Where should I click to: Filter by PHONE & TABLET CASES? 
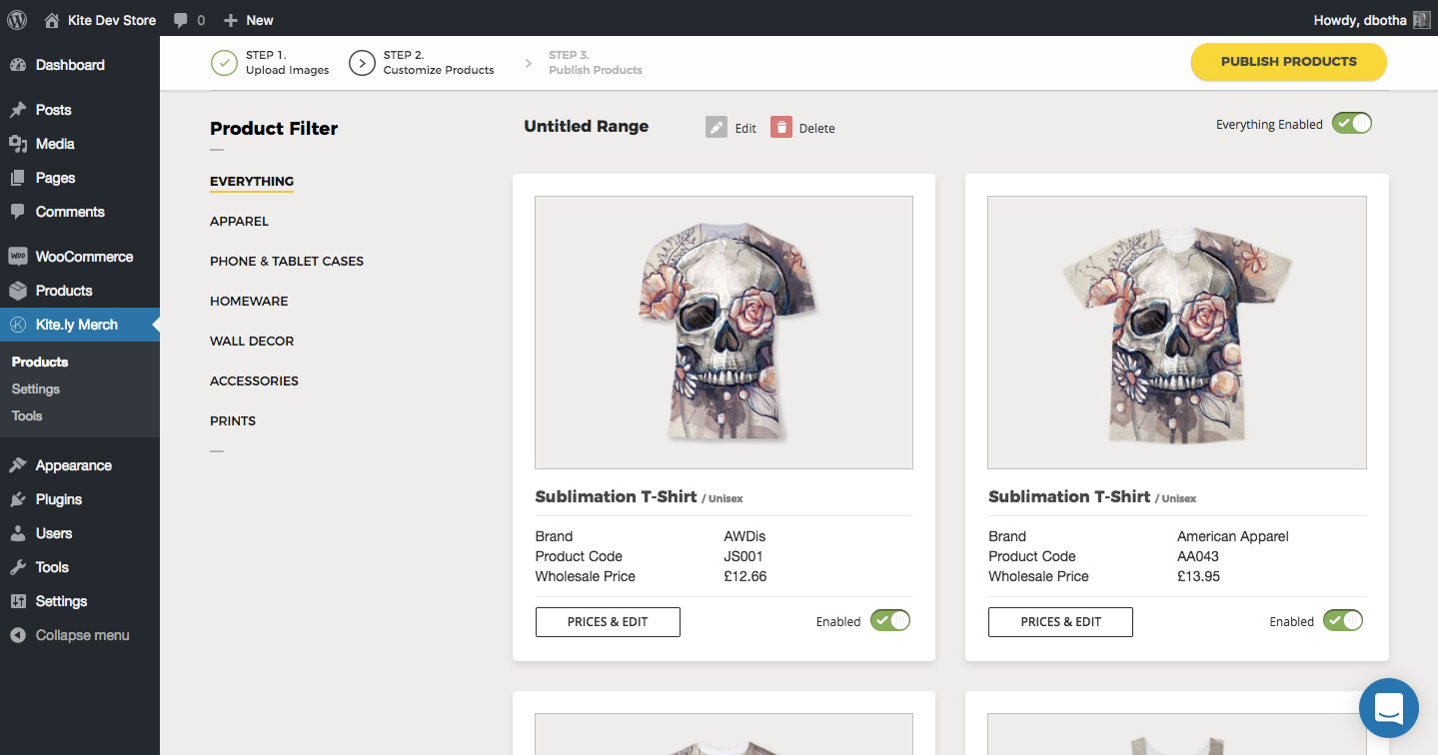coord(287,261)
